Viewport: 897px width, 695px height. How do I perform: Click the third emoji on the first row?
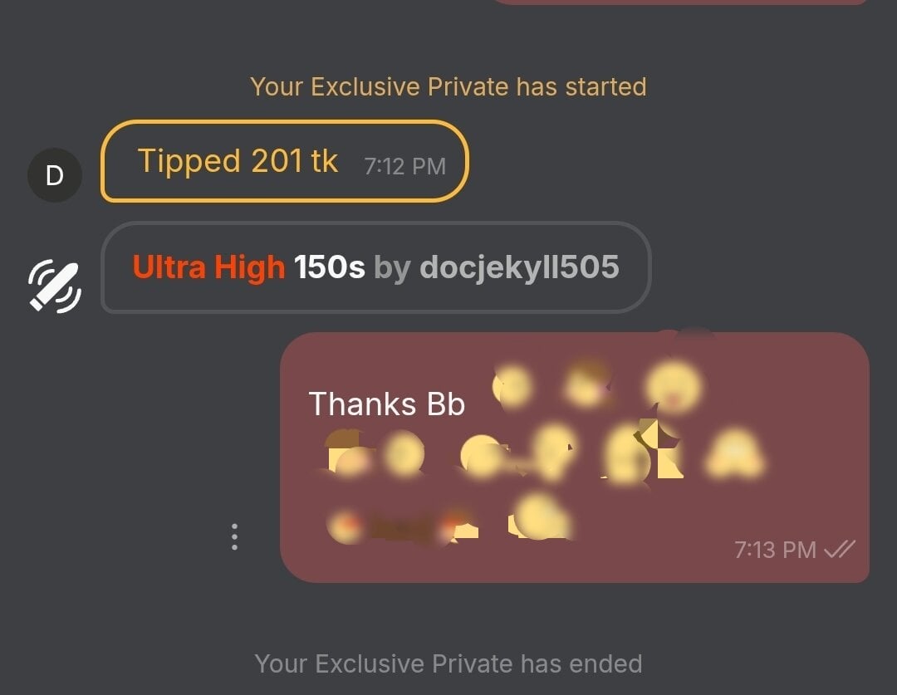674,386
